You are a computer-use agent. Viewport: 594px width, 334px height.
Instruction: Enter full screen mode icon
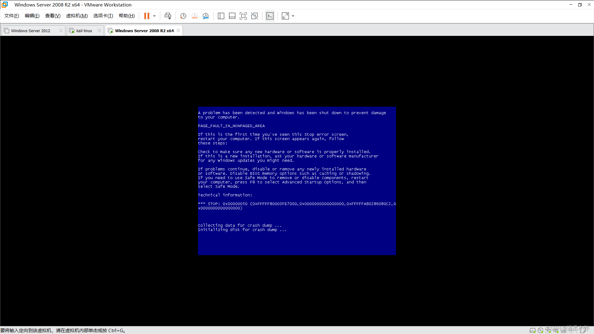243,16
